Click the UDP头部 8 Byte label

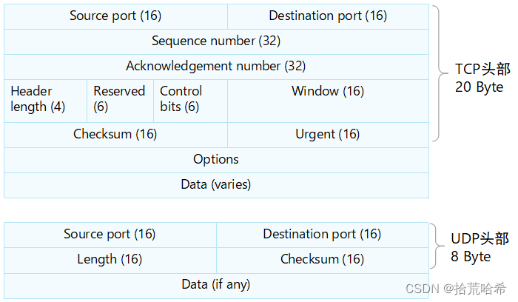click(480, 248)
